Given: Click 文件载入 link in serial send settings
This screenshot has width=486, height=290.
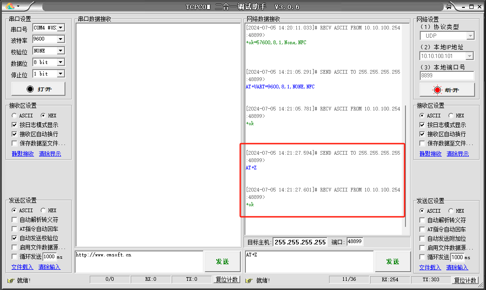Looking at the screenshot, I should tap(22, 267).
